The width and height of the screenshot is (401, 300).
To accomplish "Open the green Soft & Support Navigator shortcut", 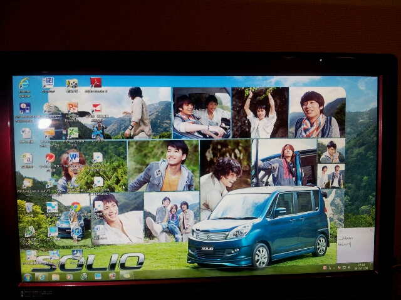I will tap(30, 235).
